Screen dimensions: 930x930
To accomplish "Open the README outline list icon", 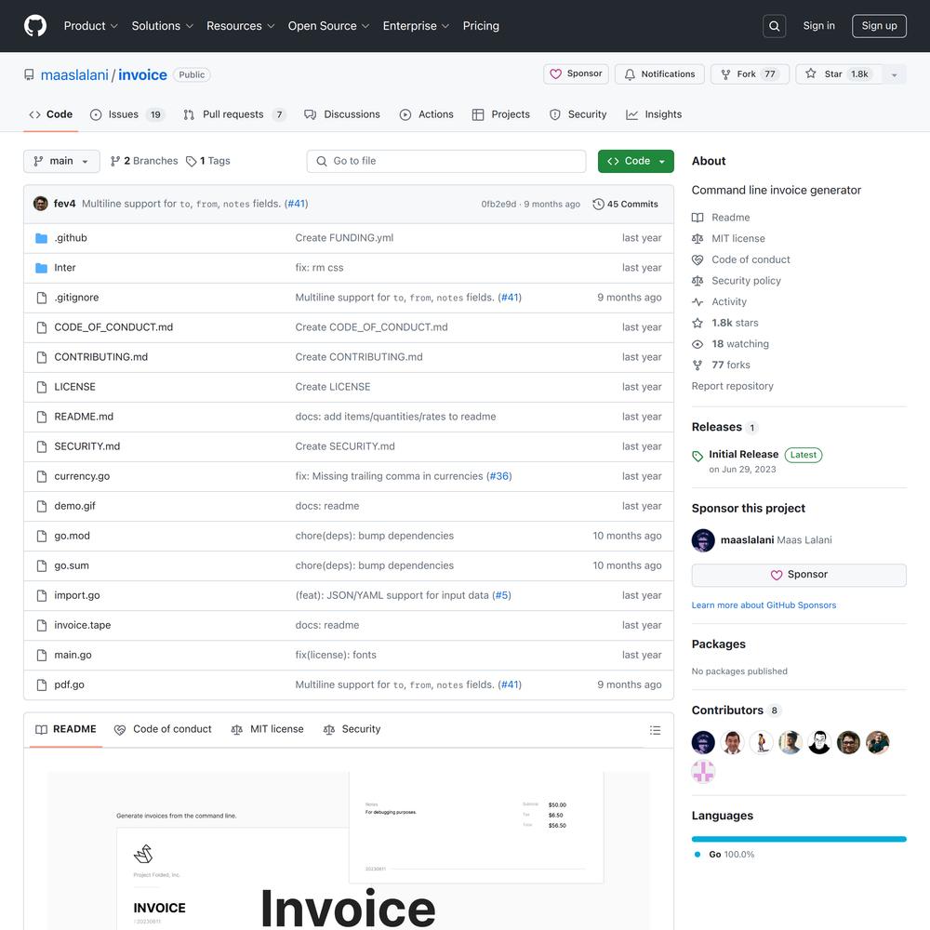I will tap(655, 730).
